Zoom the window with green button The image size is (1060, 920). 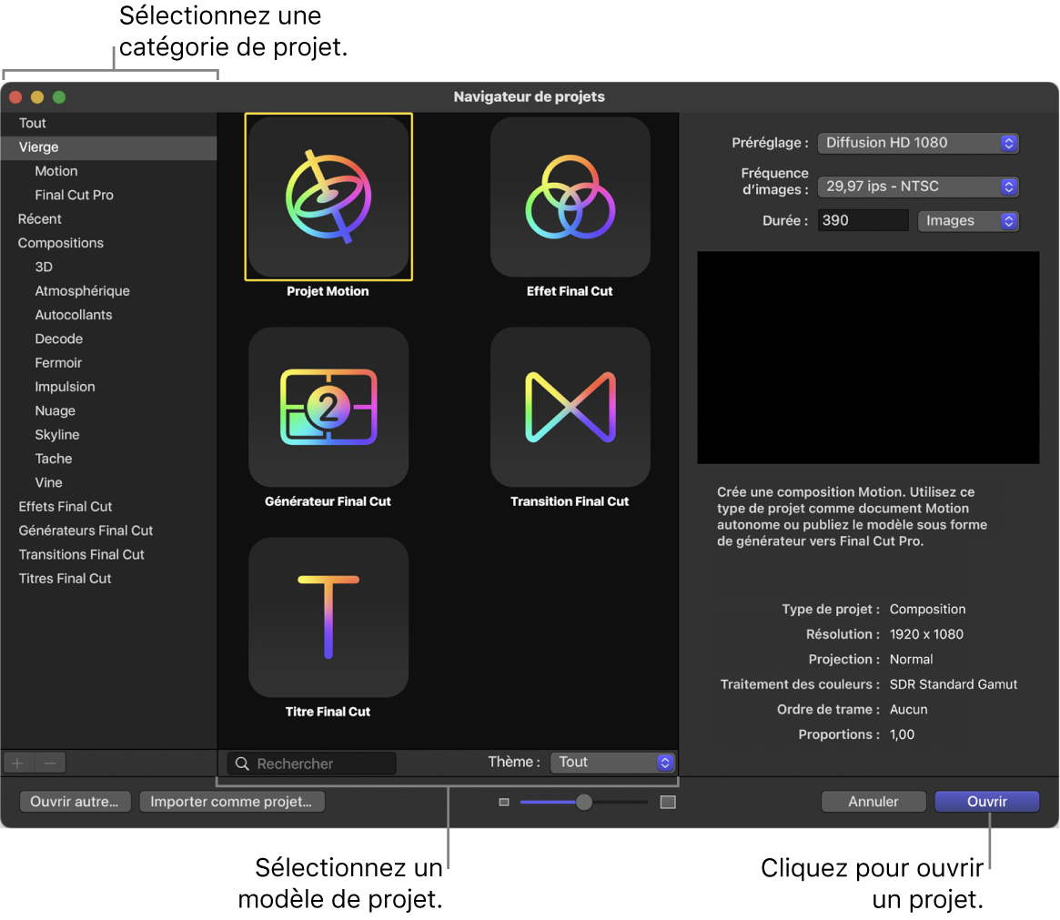pyautogui.click(x=59, y=97)
